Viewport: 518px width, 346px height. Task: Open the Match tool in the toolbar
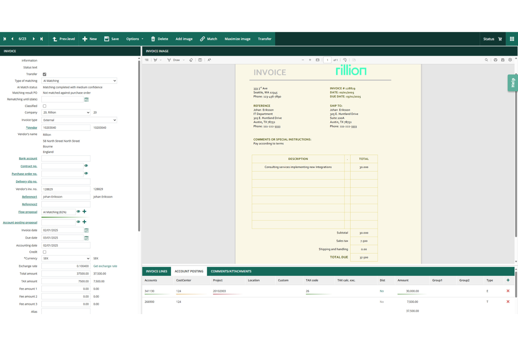[209, 39]
